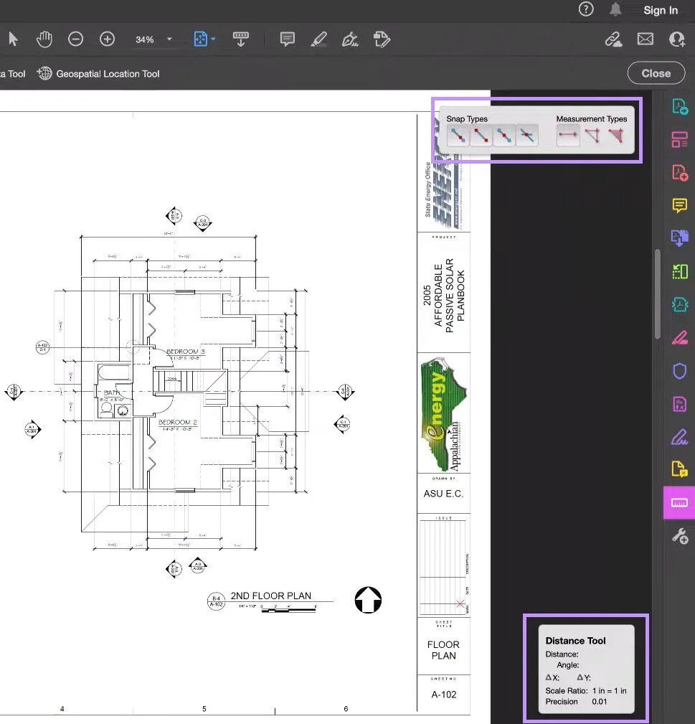The image size is (695, 724).
Task: Click the Sign In menu item
Action: coord(660,10)
